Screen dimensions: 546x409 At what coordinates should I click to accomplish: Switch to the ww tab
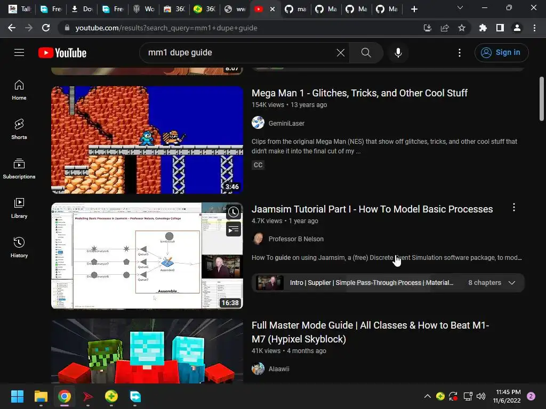(x=235, y=9)
